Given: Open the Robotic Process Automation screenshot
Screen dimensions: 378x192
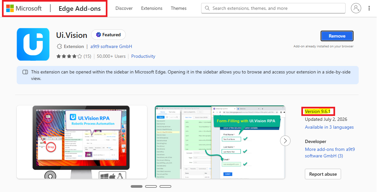Looking at the screenshot, I should pyautogui.click(x=82, y=142).
